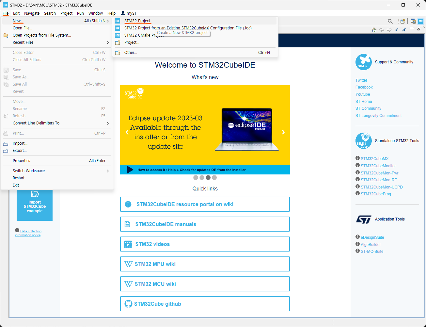Open the Window menu
Screen dimensions: 426x327
[x=96, y=13]
